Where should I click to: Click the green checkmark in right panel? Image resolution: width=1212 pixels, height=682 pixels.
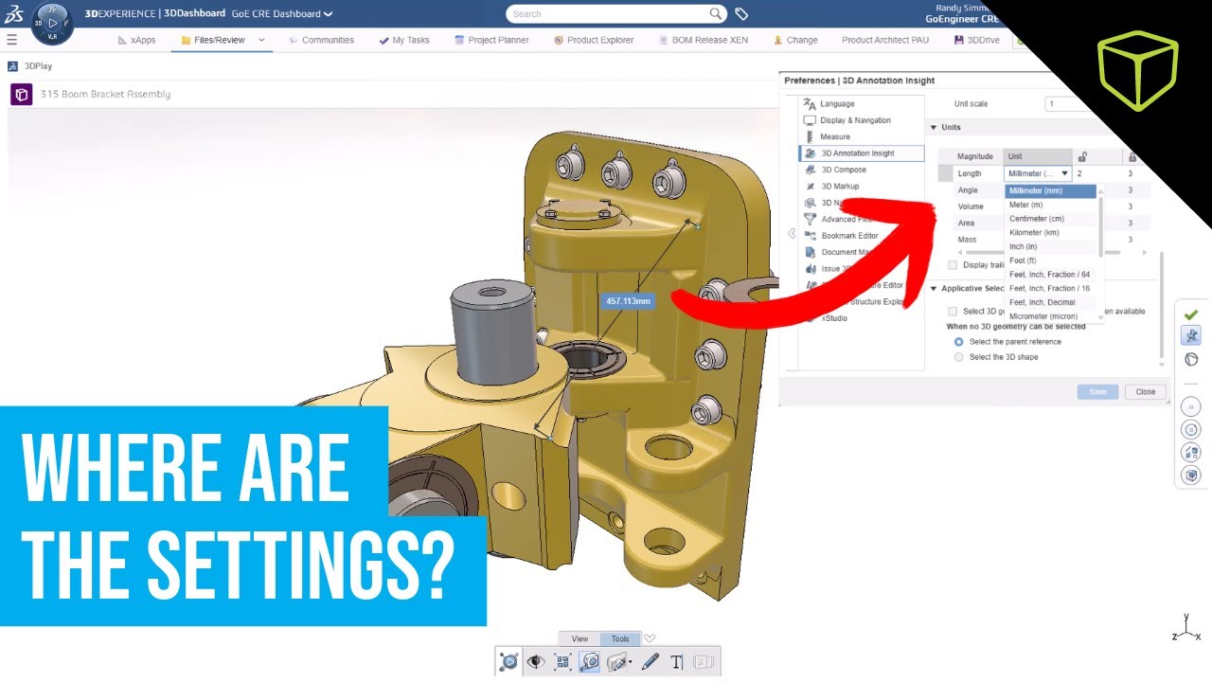1191,314
